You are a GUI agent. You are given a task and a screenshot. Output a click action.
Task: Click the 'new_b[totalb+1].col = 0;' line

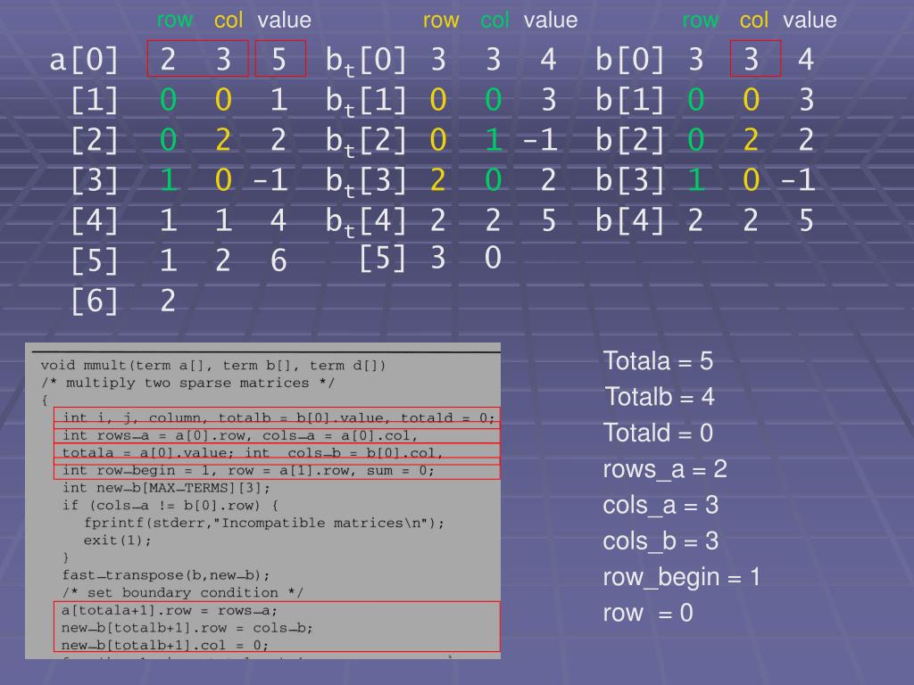coord(165,646)
